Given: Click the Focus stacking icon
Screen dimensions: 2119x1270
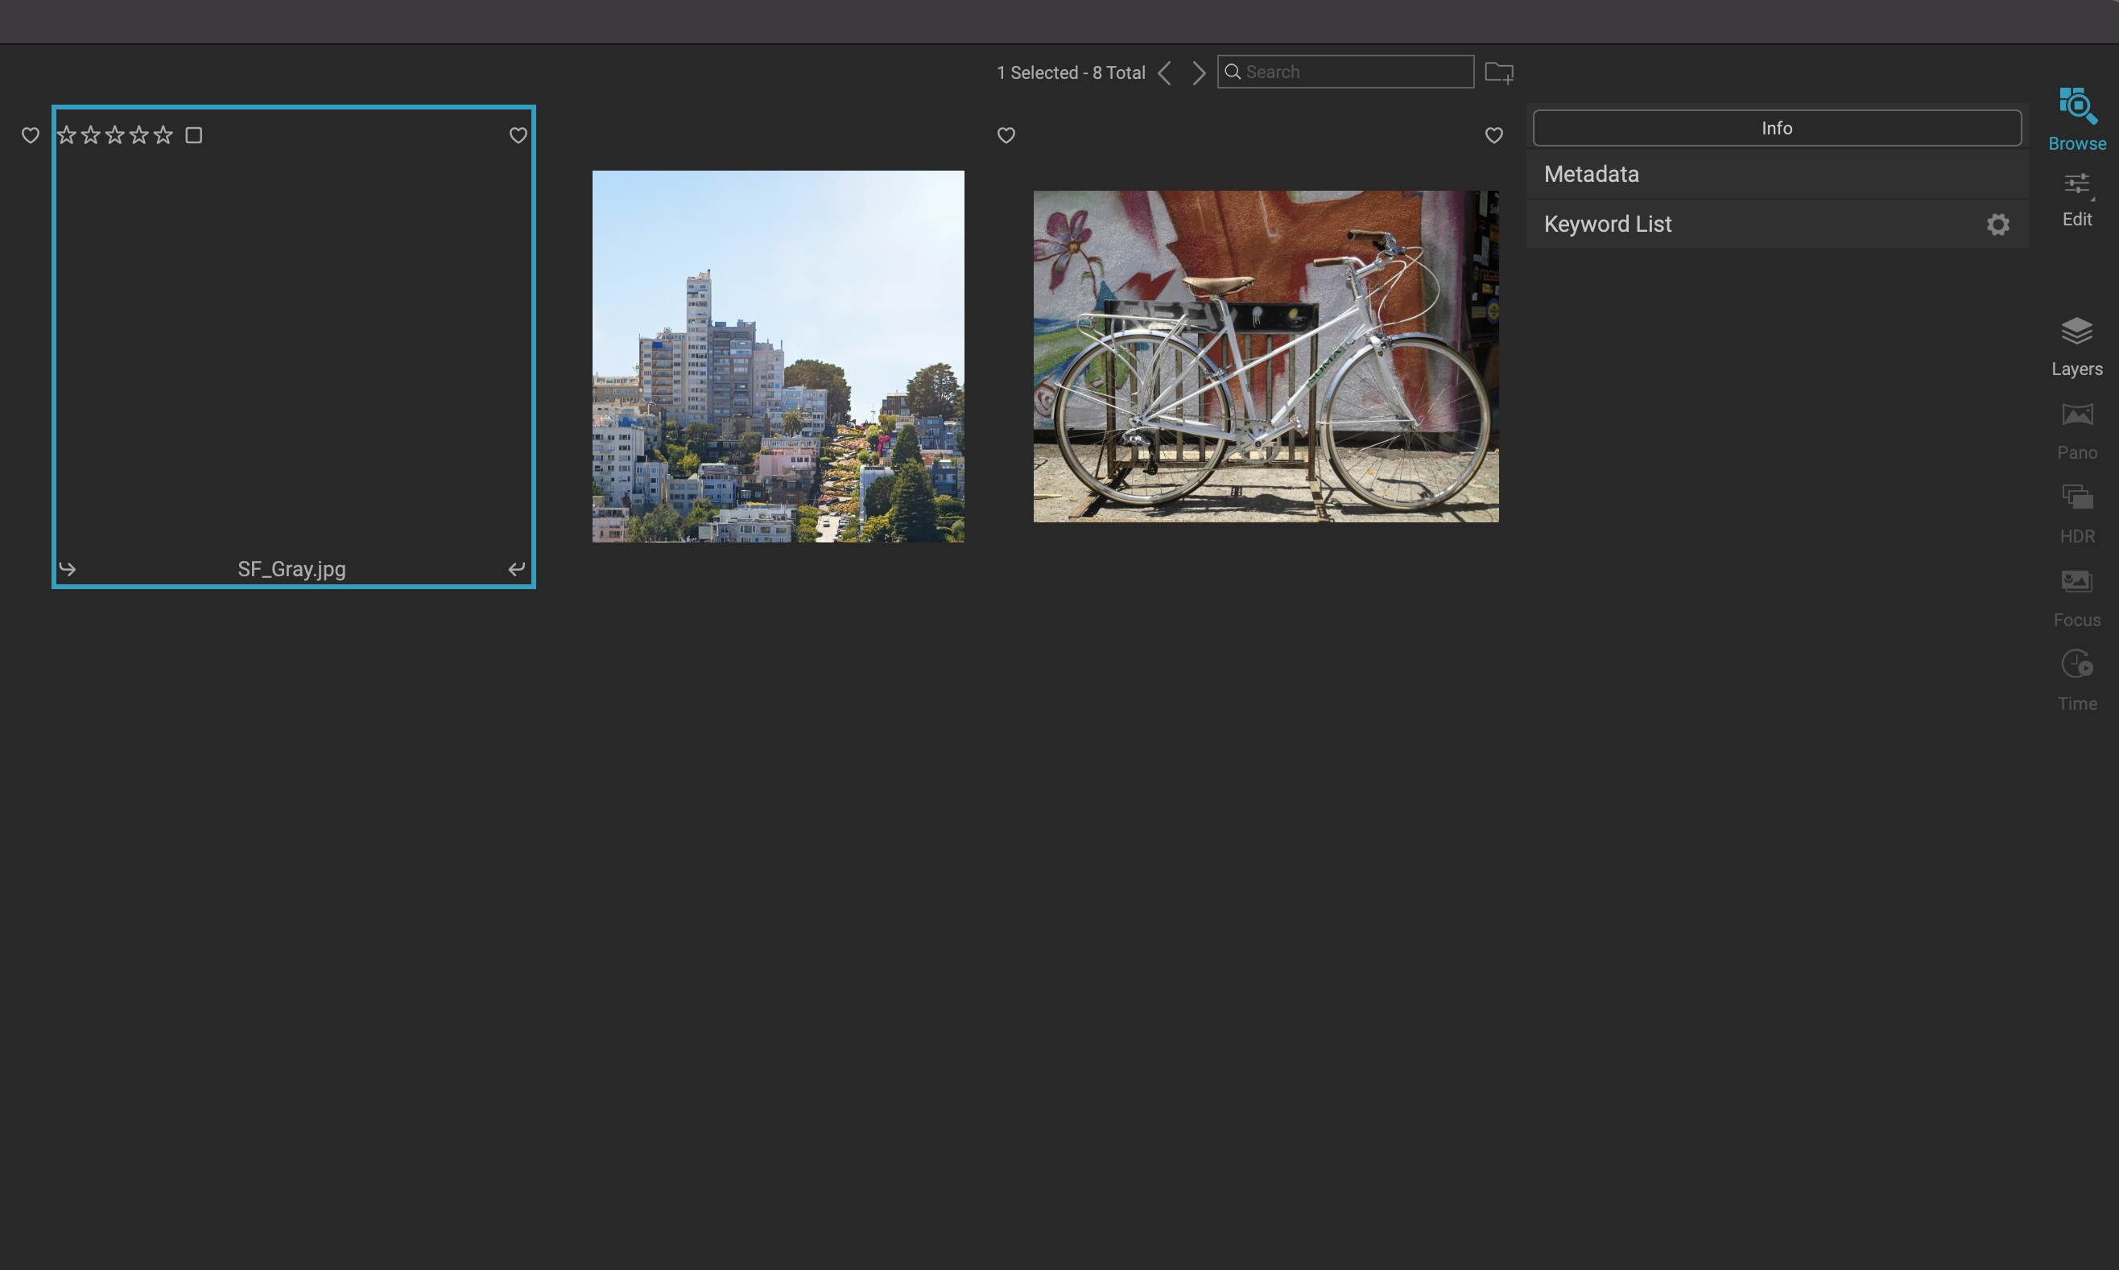Looking at the screenshot, I should tap(2076, 582).
